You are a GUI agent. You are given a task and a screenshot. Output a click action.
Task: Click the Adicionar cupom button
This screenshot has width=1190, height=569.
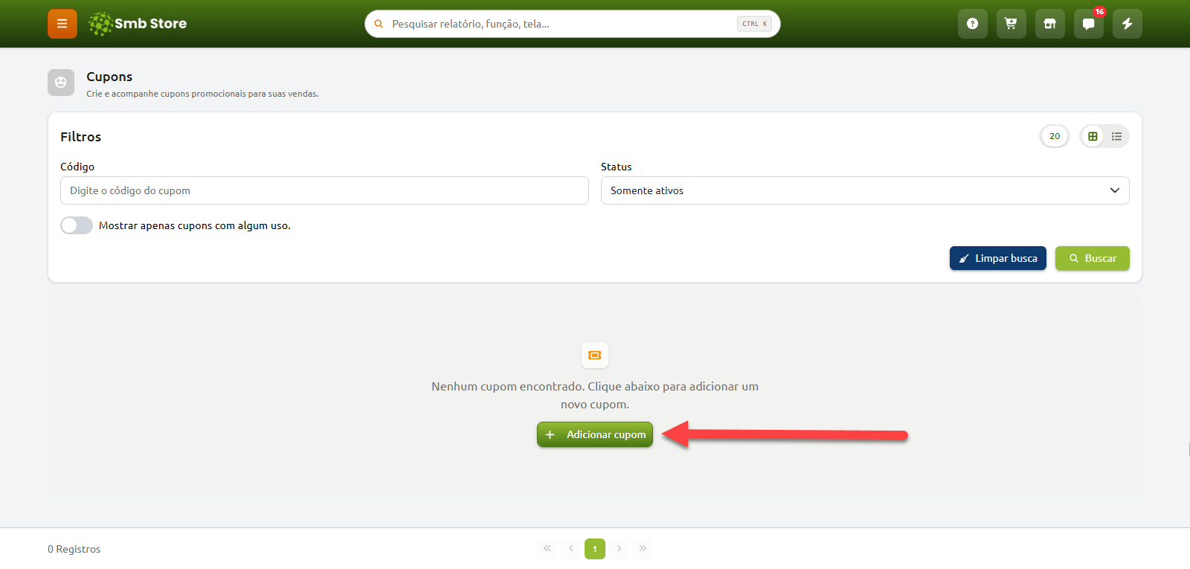595,434
